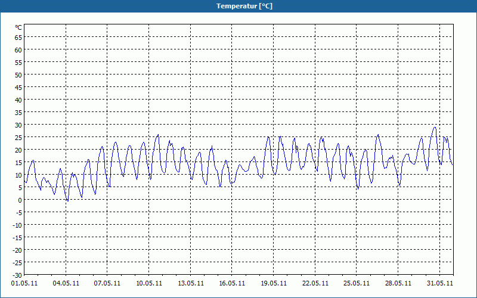This screenshot has height=298, width=477.
Task: Click the 45 y-axis label
Action: click(18, 88)
